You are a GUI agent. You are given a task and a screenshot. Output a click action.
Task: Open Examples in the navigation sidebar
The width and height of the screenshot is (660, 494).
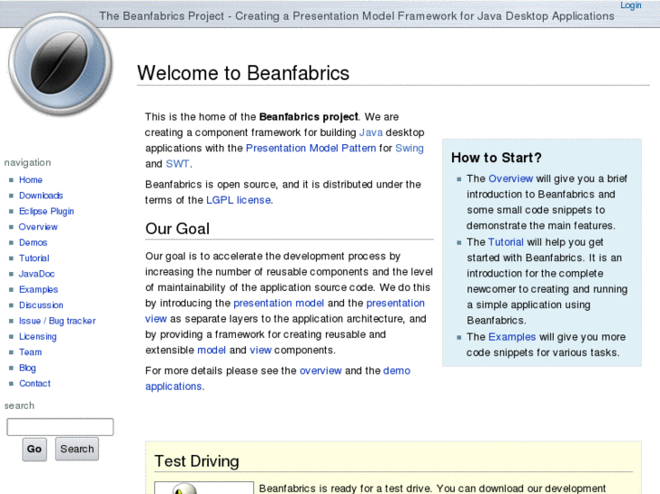point(38,290)
